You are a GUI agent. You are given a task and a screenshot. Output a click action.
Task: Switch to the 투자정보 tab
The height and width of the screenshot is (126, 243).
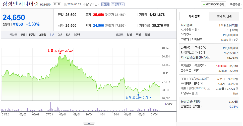(194, 16)
